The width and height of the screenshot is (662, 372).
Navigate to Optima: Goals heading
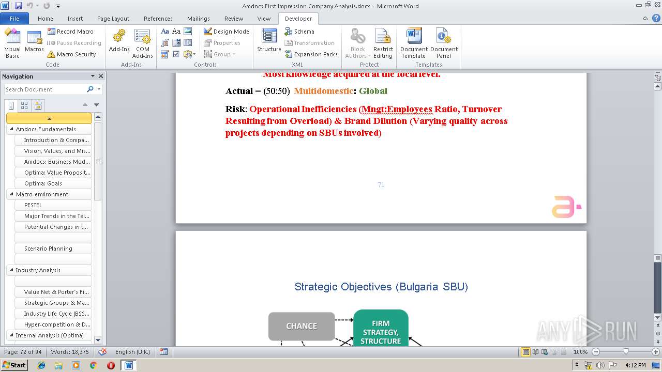click(x=53, y=183)
